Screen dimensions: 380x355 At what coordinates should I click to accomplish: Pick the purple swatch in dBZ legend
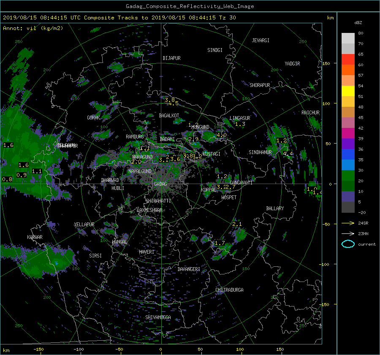pyautogui.click(x=348, y=144)
